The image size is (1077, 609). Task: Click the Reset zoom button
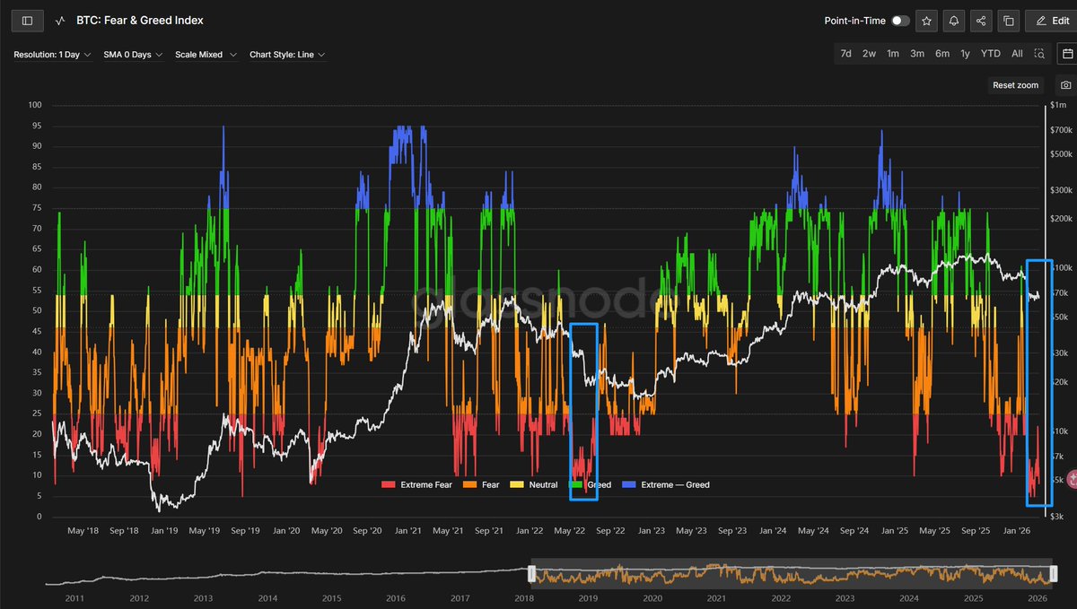tap(1015, 85)
